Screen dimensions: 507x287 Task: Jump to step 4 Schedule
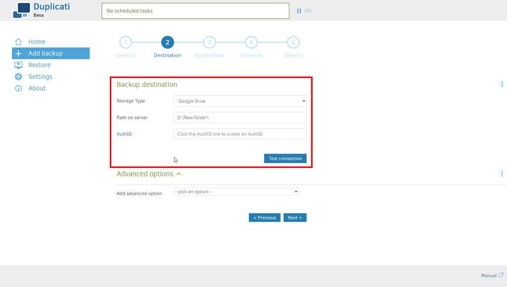coord(251,42)
